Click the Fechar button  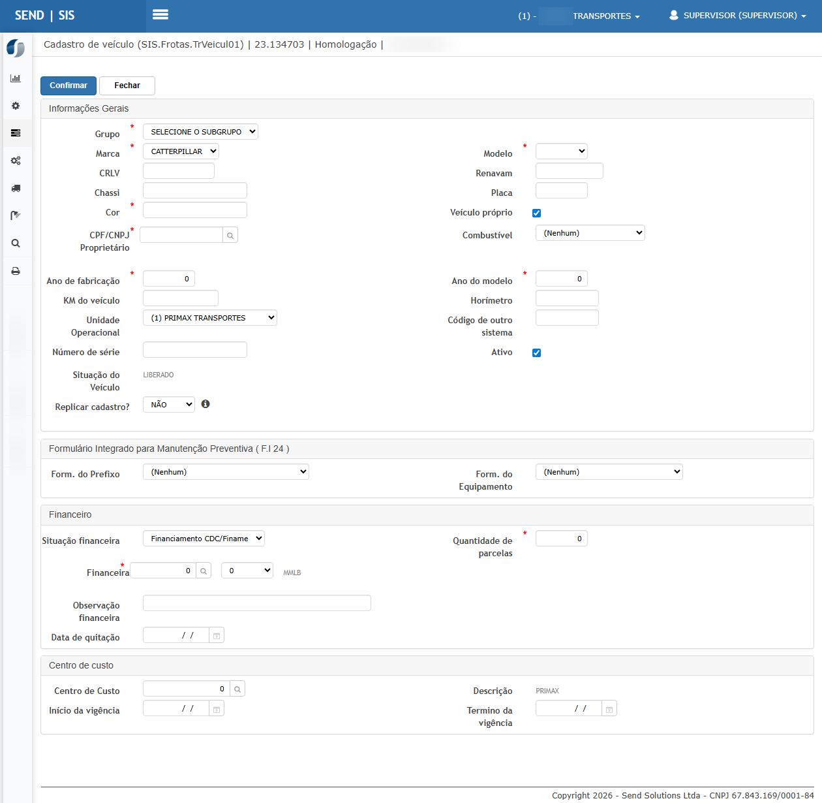[127, 86]
